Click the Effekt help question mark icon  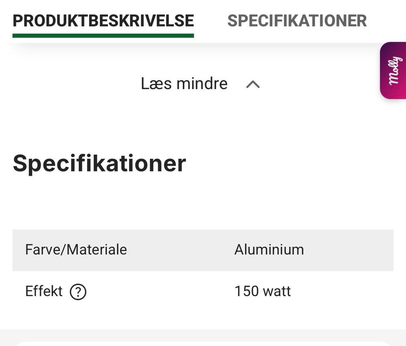tap(78, 292)
